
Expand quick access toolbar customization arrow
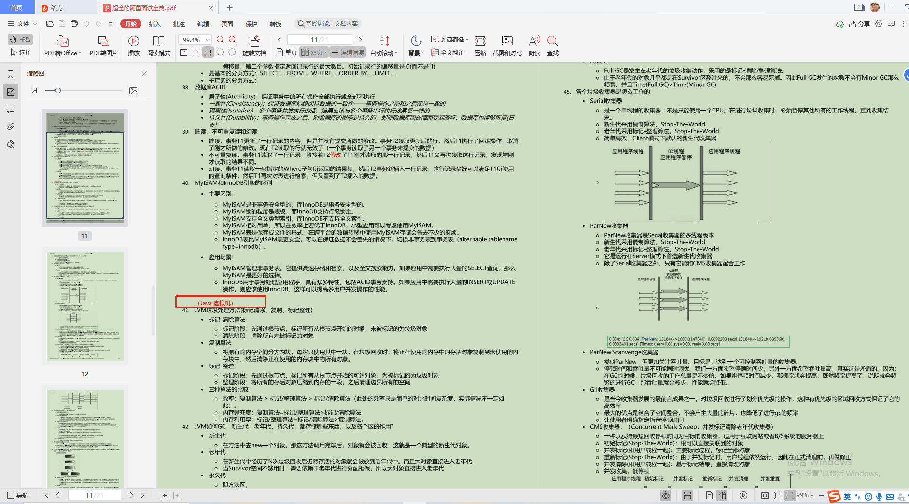[x=111, y=24]
